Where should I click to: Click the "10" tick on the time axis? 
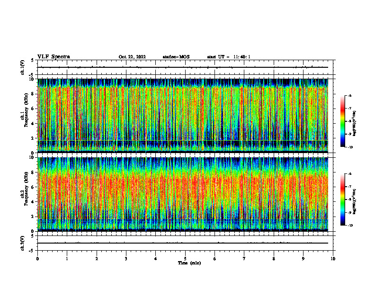point(333,259)
